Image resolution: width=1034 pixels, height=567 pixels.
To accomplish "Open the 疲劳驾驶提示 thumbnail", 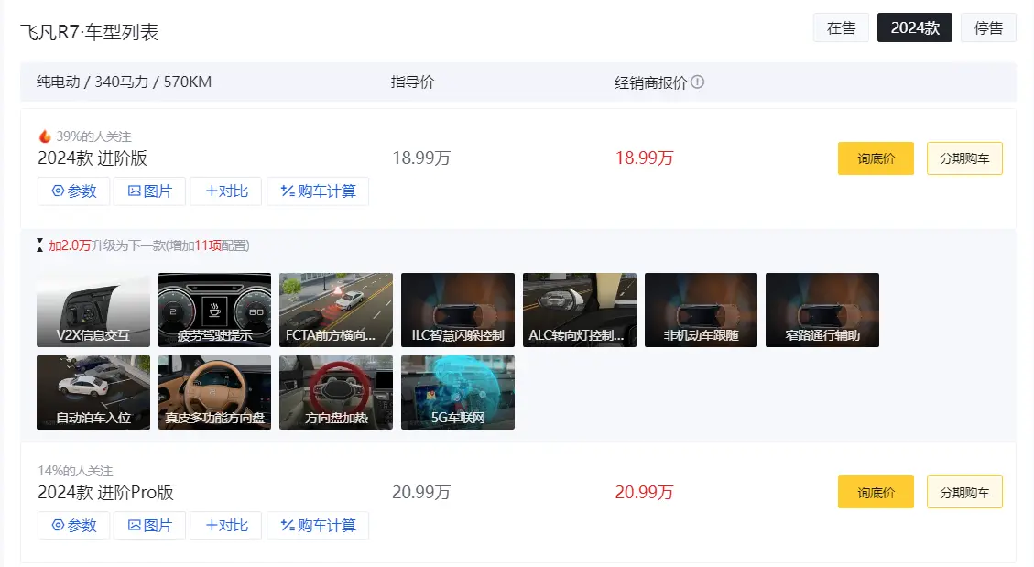I will click(215, 310).
